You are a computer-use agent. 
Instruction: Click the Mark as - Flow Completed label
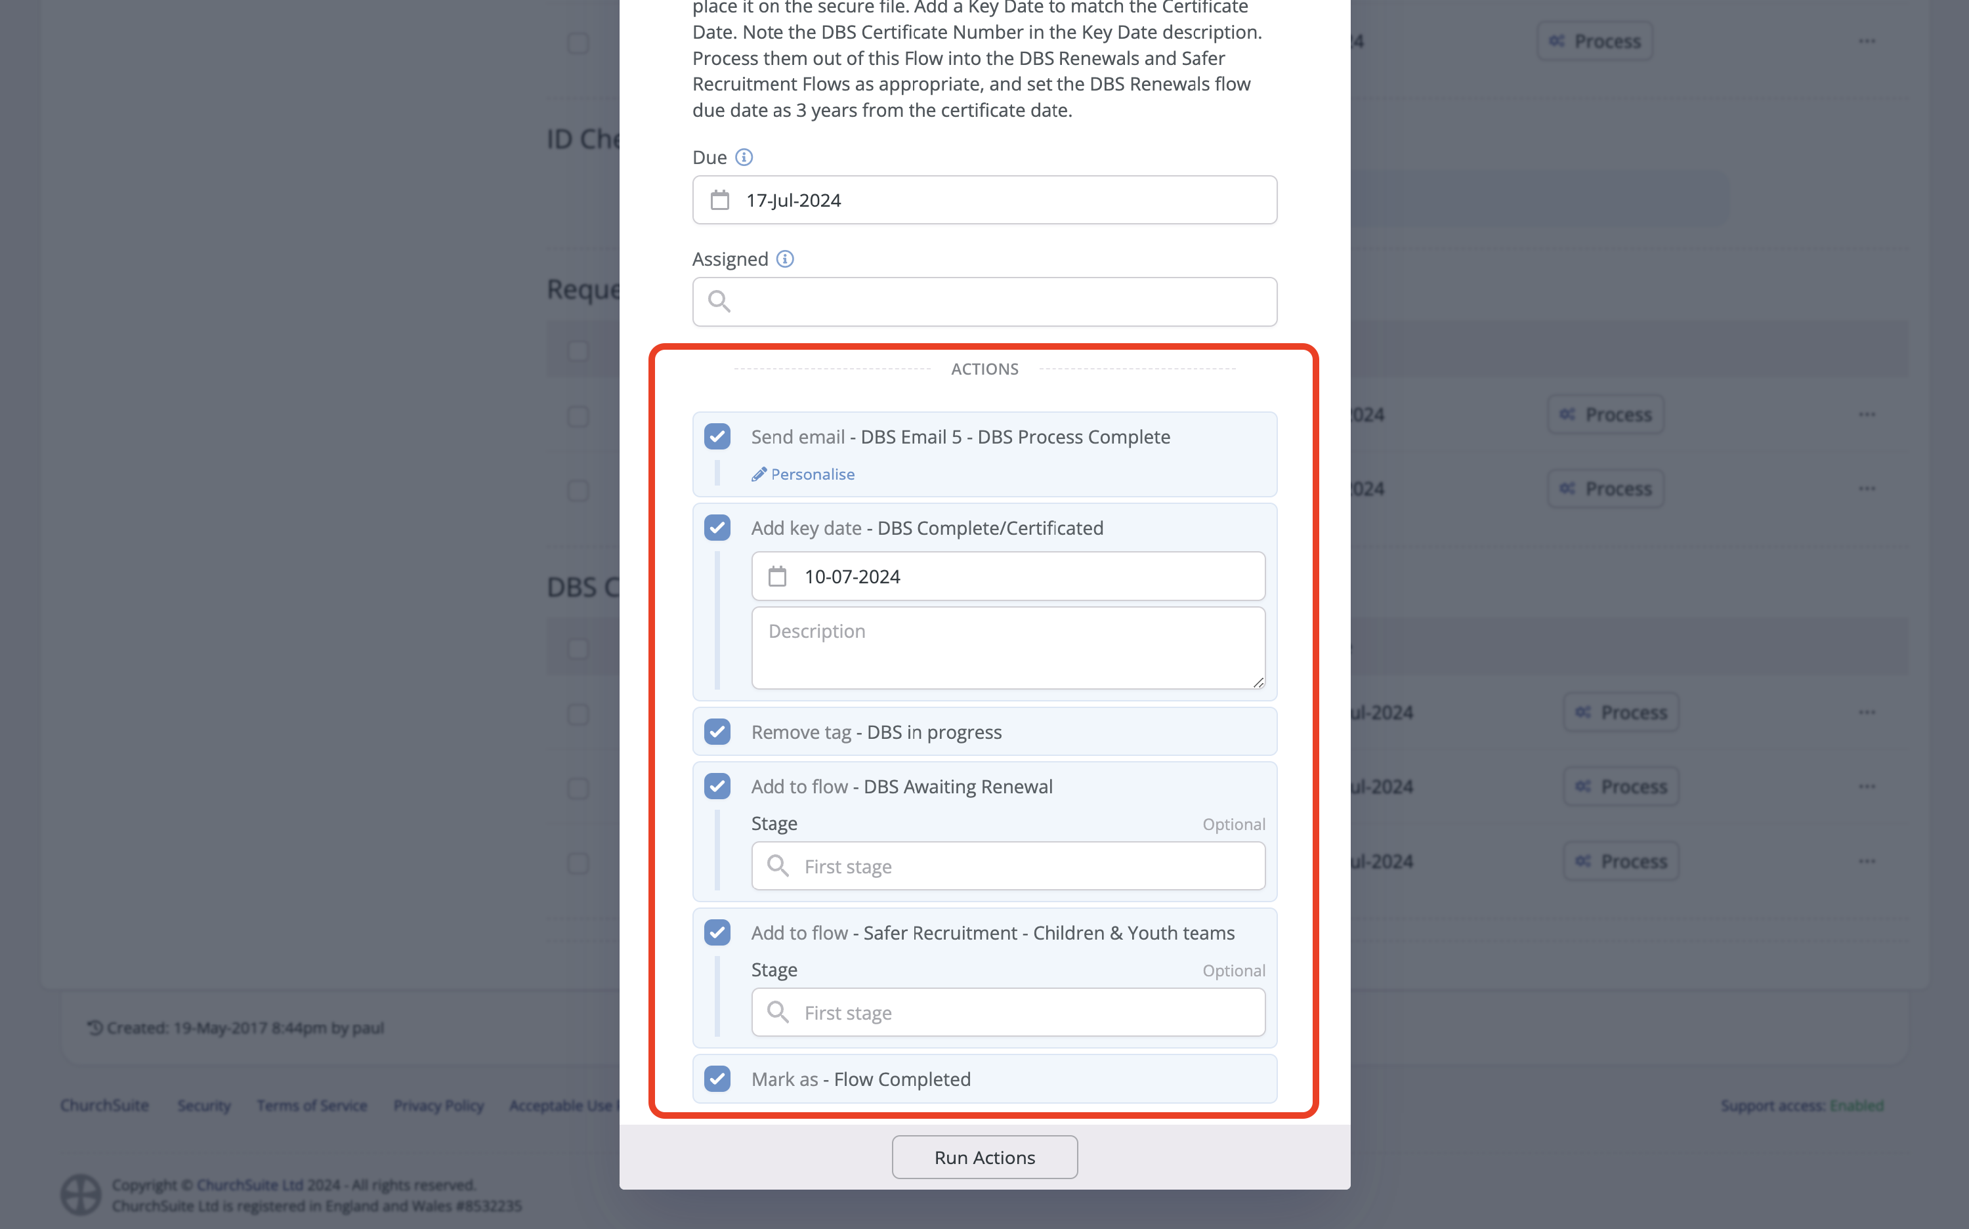861,1079
